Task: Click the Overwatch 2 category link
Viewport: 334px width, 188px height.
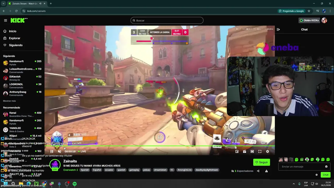Action: (x=70, y=170)
